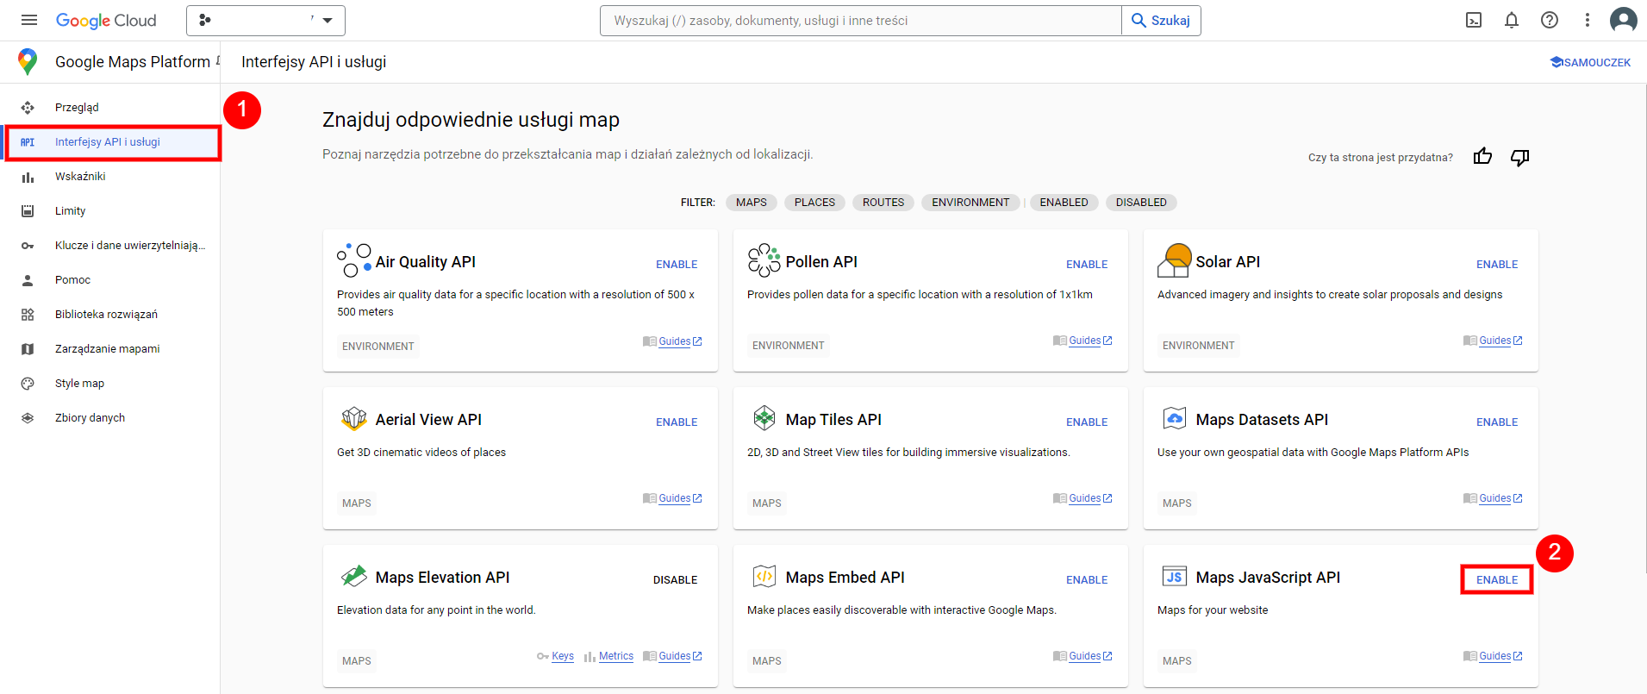
Task: Open the notifications bell
Action: pos(1512,20)
